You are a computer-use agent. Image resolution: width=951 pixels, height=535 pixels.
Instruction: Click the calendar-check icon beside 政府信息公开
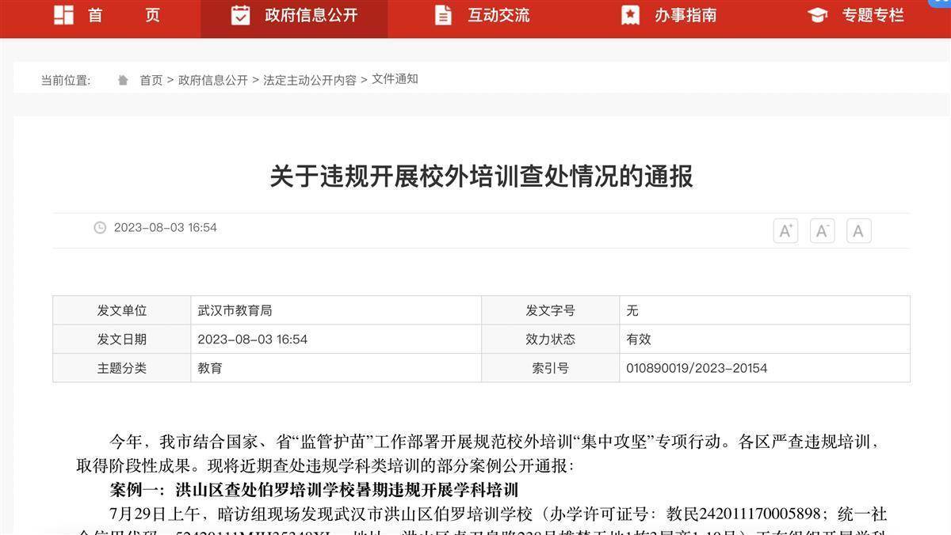[241, 14]
